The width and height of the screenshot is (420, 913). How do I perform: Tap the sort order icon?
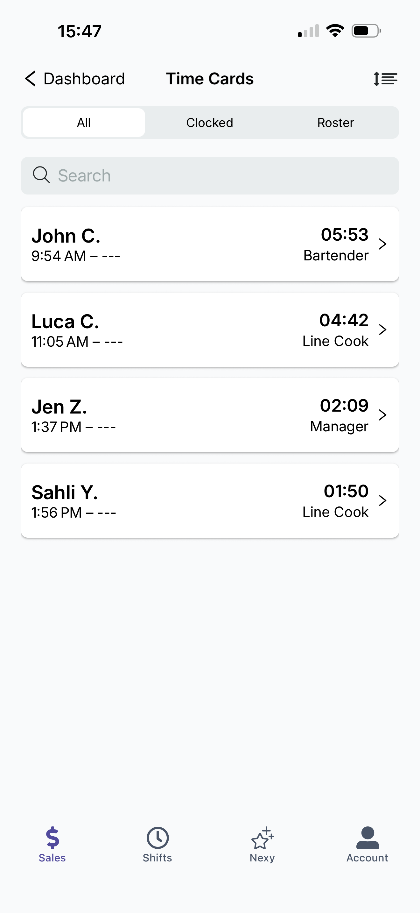pyautogui.click(x=385, y=79)
